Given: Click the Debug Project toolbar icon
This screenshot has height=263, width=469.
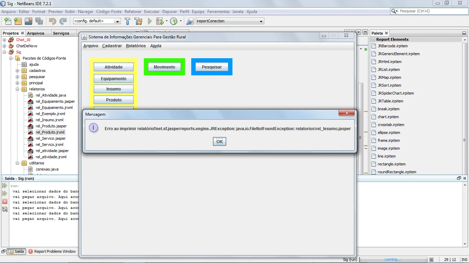Looking at the screenshot, I should [160, 21].
